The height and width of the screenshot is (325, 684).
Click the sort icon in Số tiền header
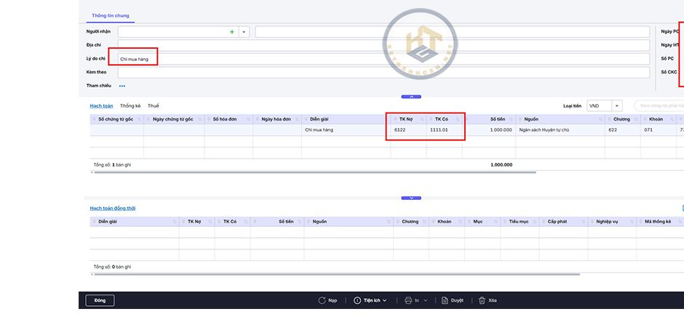[511, 119]
